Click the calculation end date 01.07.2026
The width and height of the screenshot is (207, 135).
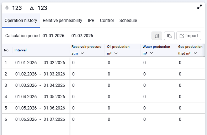[82, 36]
